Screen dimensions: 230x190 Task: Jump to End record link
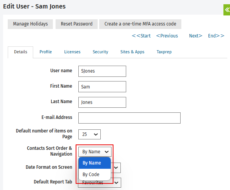pyautogui.click(x=216, y=36)
